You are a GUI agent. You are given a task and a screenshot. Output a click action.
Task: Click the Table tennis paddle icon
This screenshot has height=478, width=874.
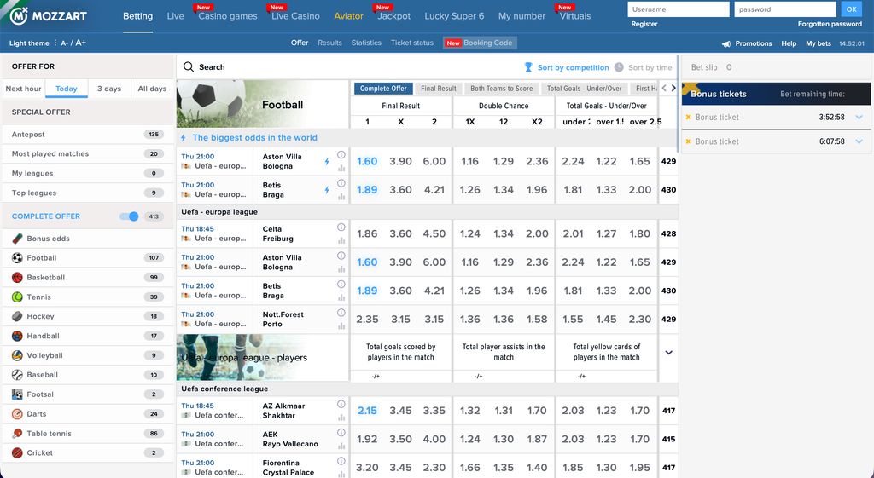tap(17, 433)
